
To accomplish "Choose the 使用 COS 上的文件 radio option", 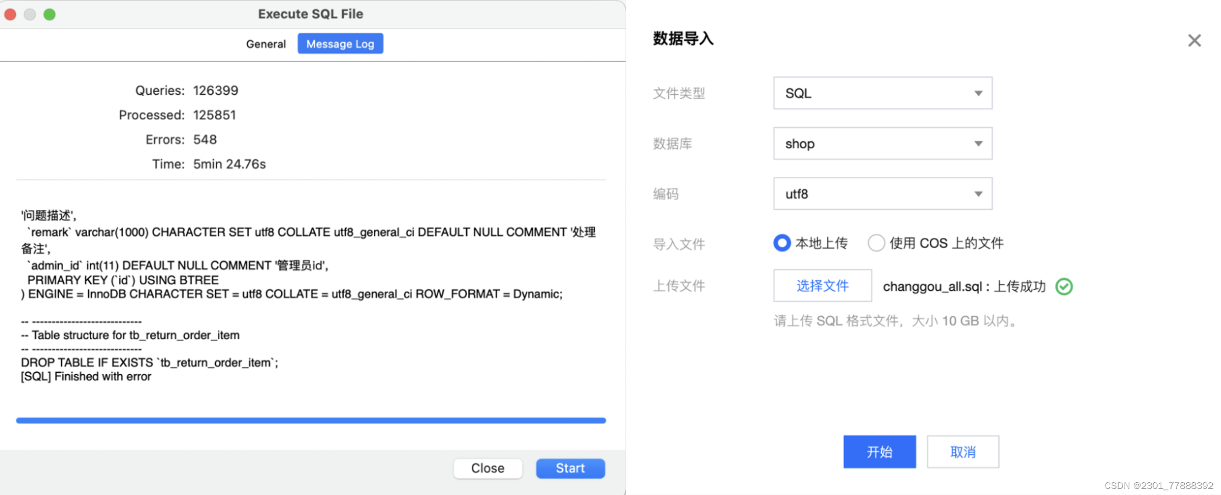I will (x=876, y=243).
